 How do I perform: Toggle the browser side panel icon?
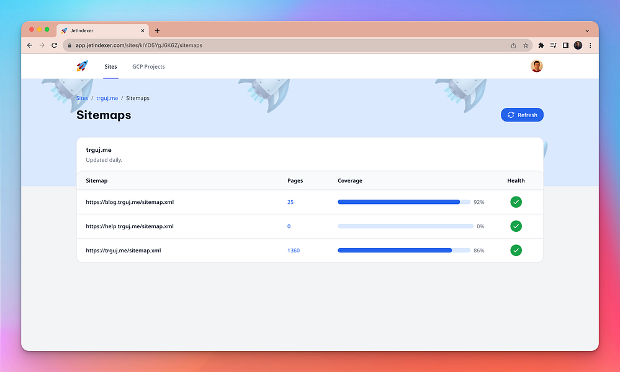565,45
